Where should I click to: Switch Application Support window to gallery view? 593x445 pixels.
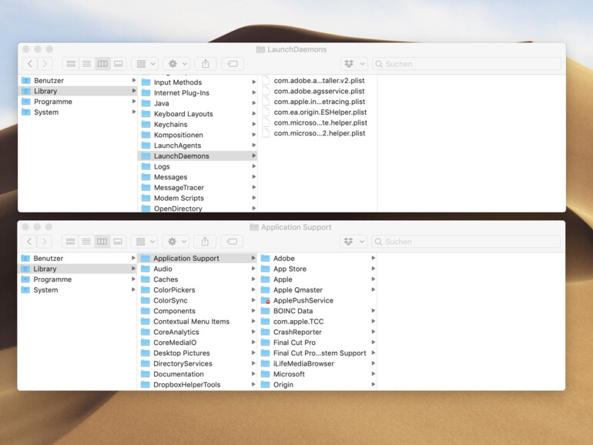118,242
